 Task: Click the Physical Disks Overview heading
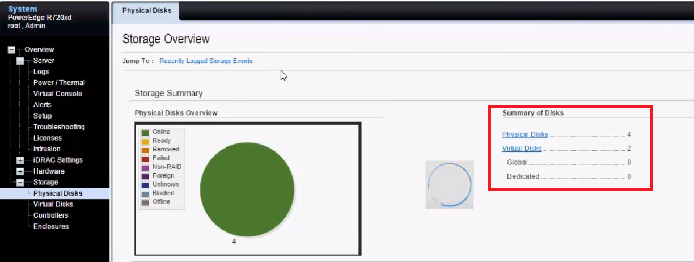click(176, 113)
